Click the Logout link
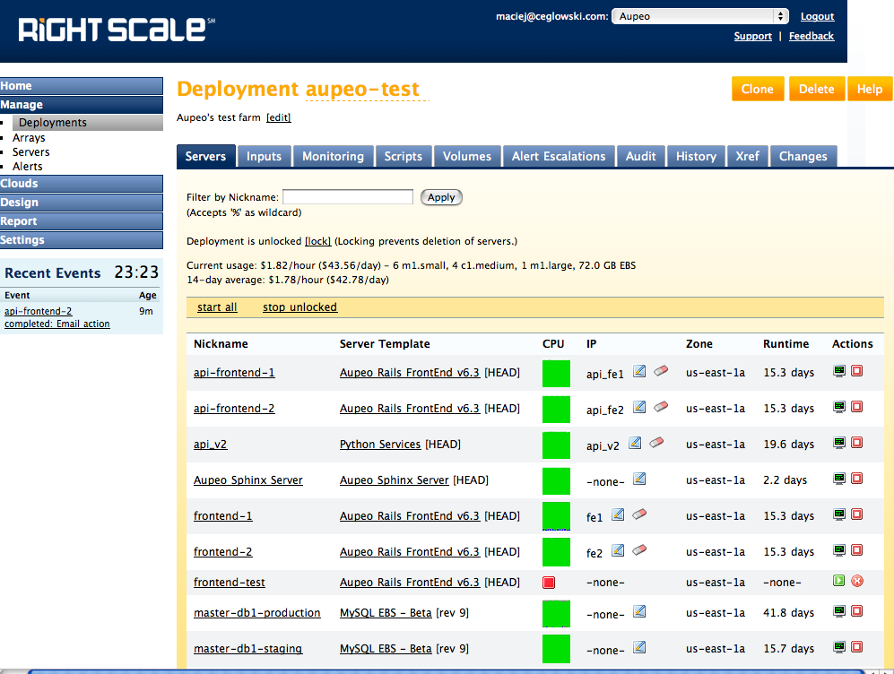The width and height of the screenshot is (894, 674). coord(817,16)
